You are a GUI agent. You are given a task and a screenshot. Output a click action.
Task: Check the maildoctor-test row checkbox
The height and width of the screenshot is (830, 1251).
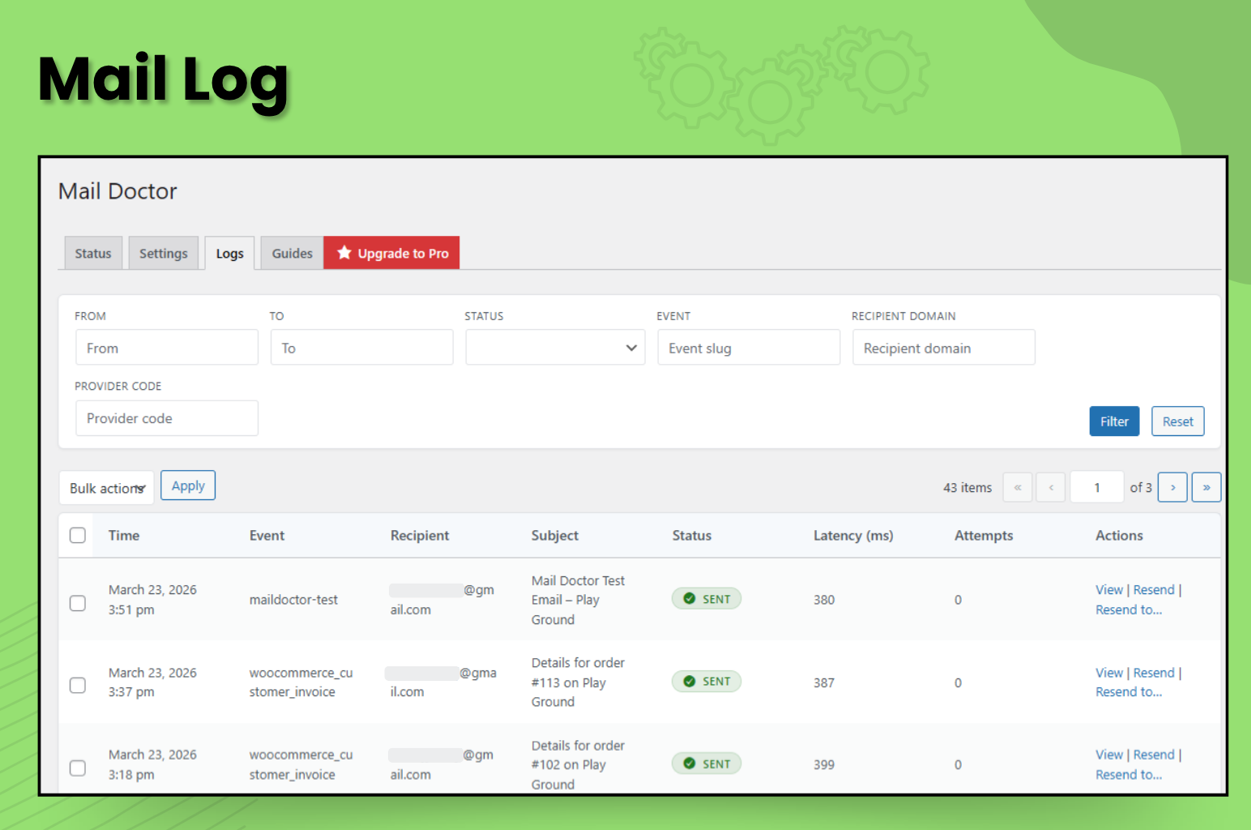pos(77,603)
